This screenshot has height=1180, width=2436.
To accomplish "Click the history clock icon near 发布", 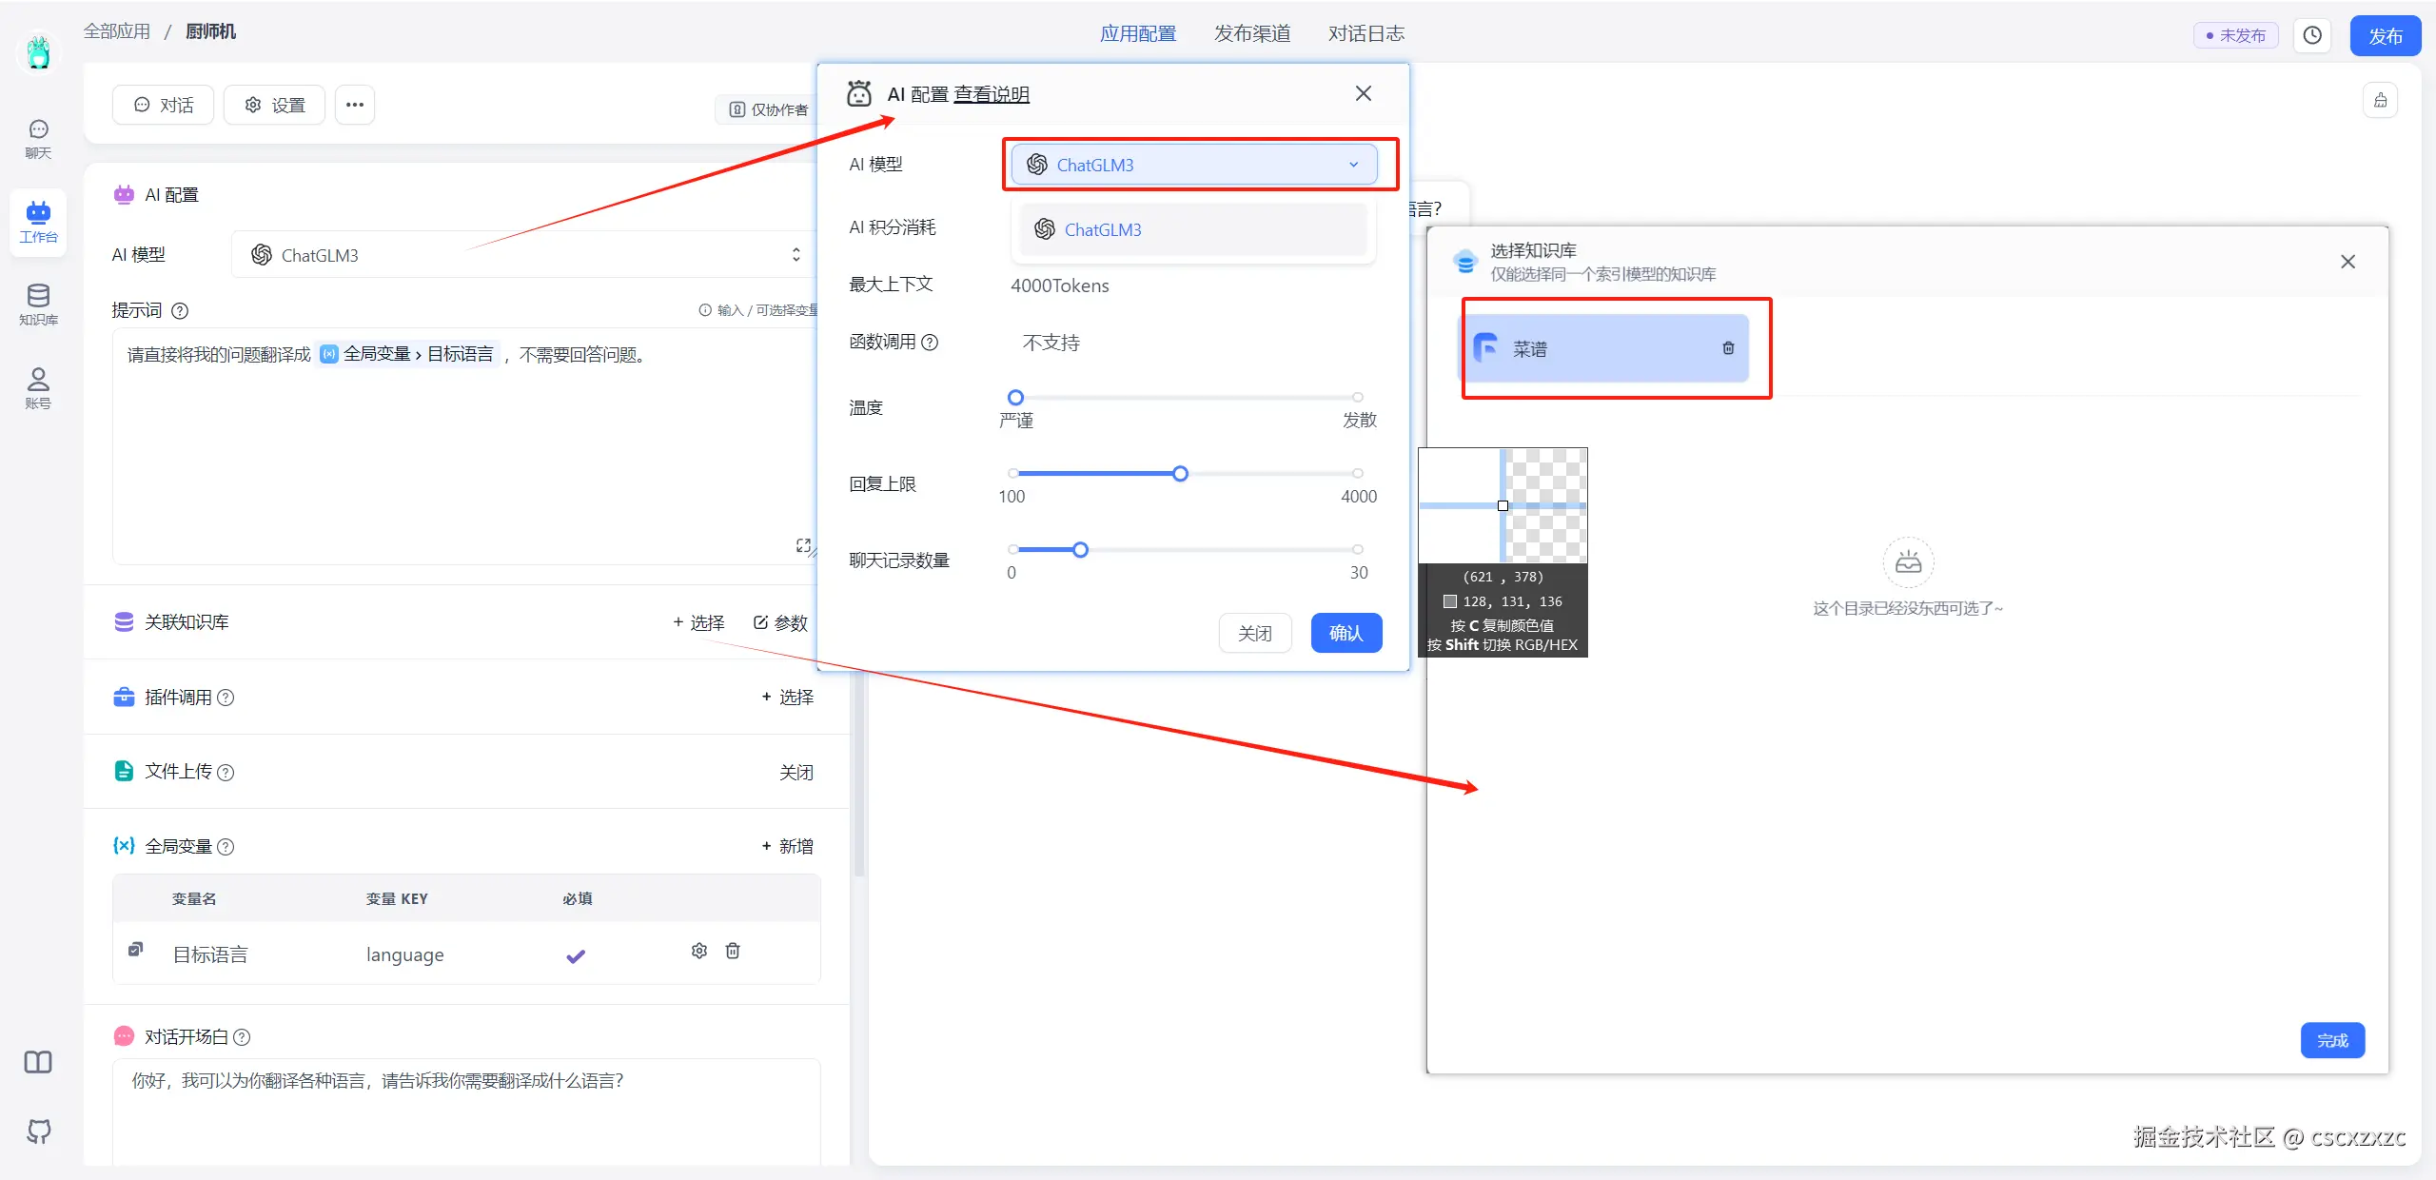I will coord(2312,35).
